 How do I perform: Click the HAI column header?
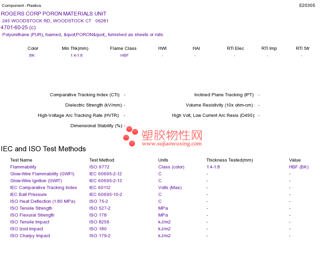click(196, 48)
